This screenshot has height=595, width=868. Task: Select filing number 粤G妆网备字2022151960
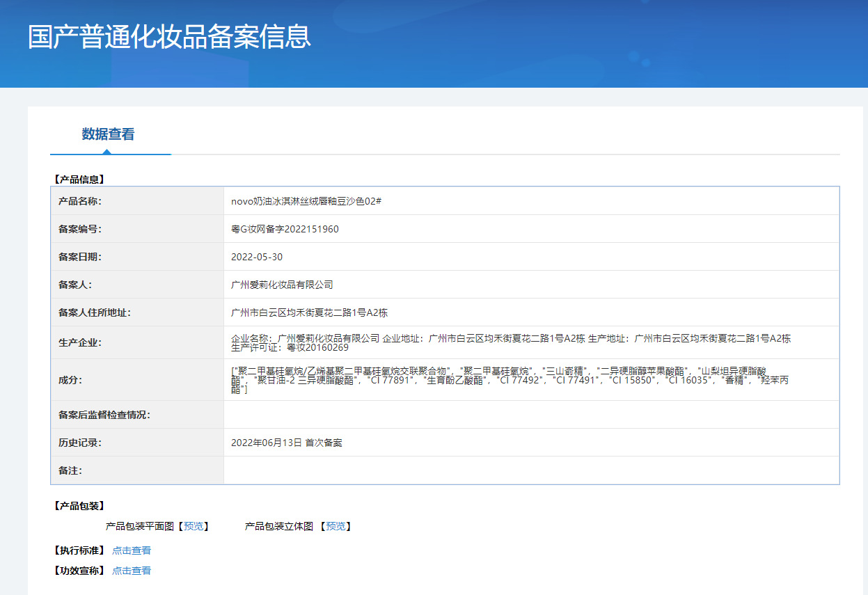coord(285,229)
